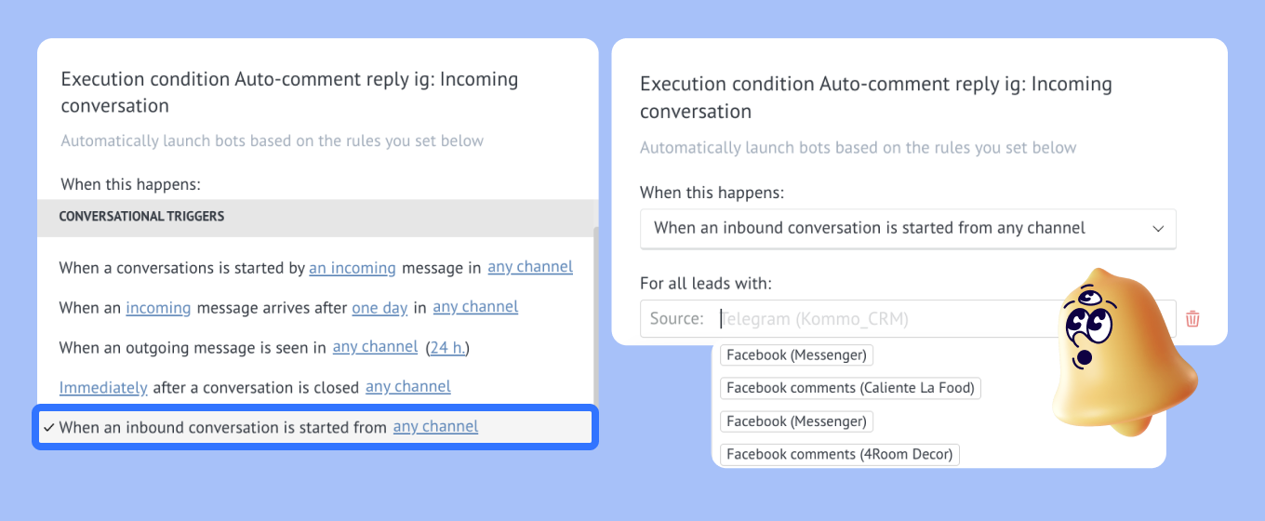Select 'Facebook comments (Caliente La Food)' source

point(850,388)
